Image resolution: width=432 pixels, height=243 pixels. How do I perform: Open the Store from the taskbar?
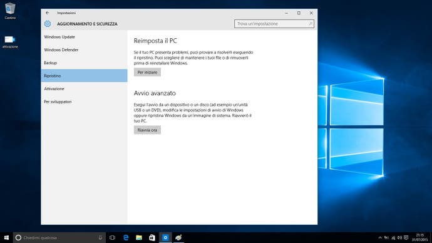(152, 237)
